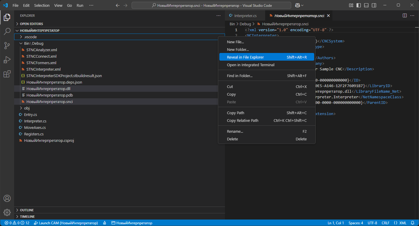Select Reveal in File Explorer
419x226 pixels.
click(267, 57)
